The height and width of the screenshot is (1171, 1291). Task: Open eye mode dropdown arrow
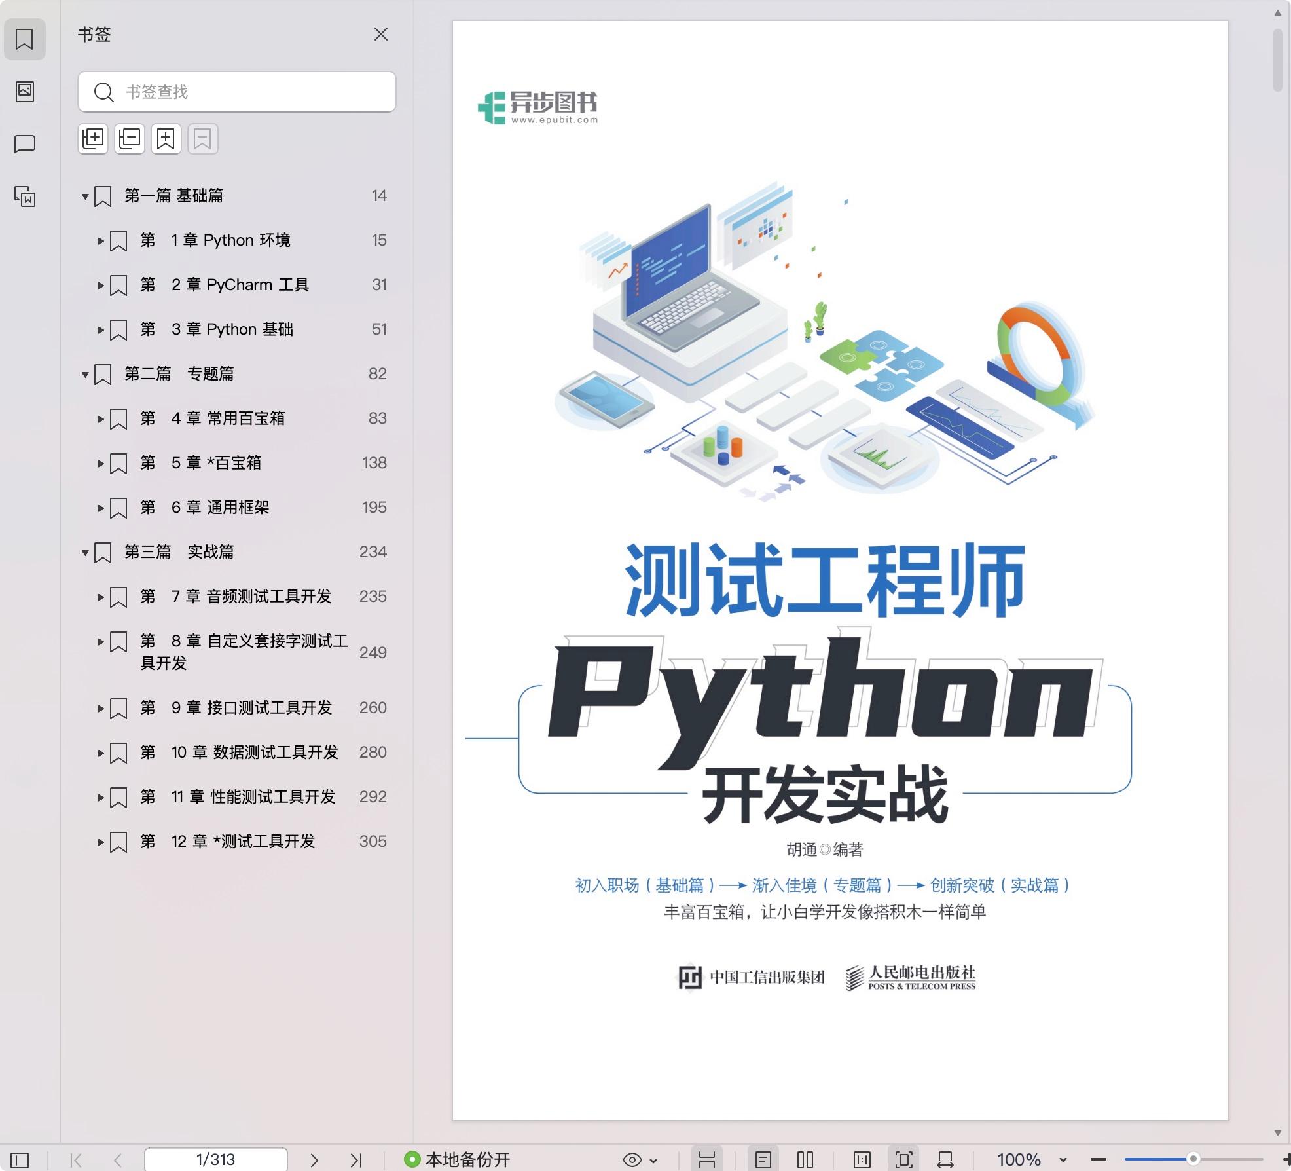[x=653, y=1161]
